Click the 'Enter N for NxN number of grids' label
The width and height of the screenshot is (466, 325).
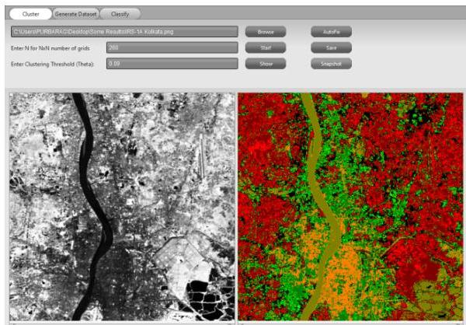point(50,48)
